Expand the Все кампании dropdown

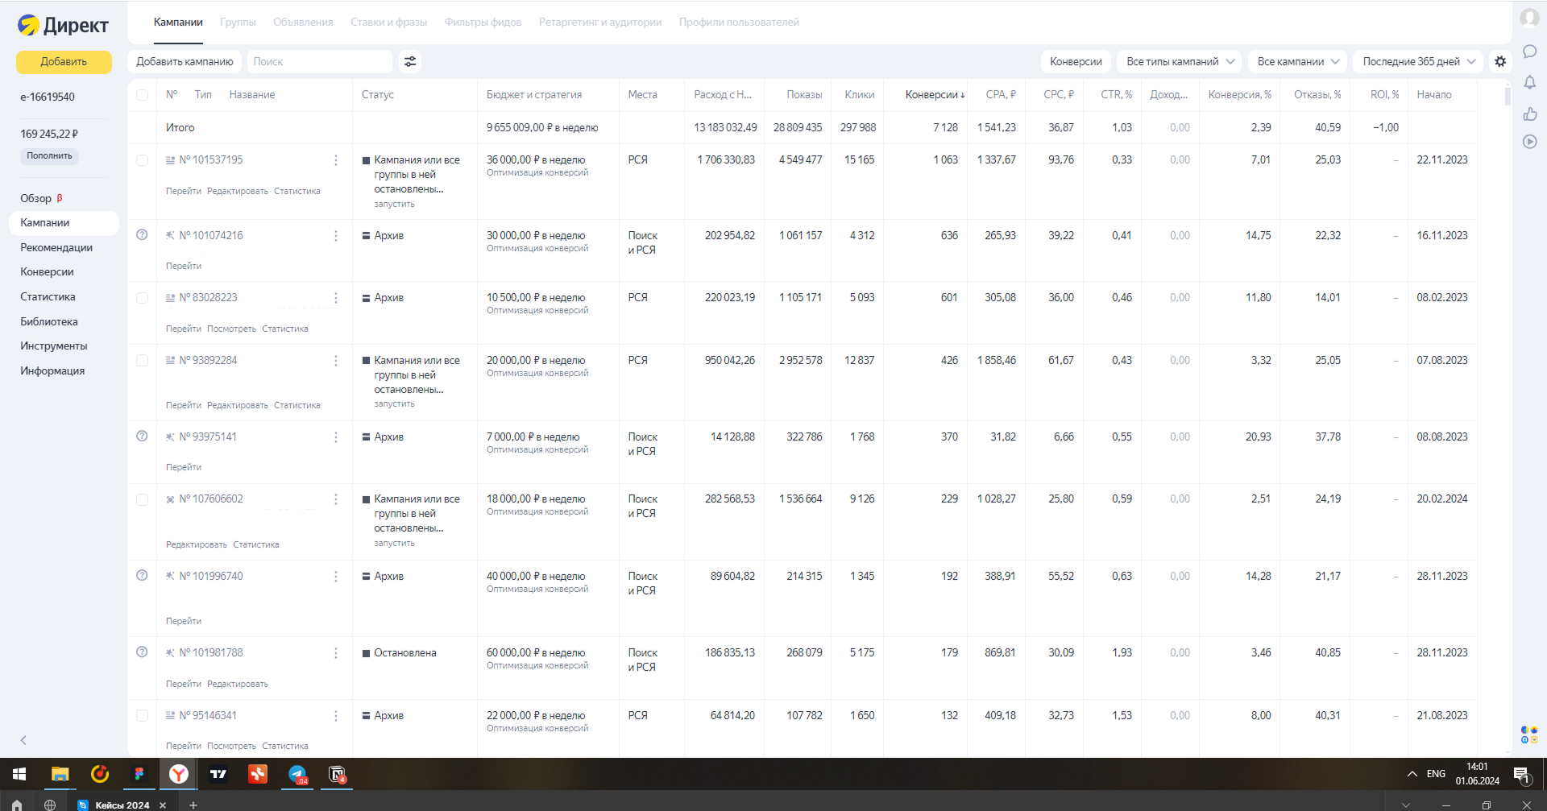[1297, 61]
